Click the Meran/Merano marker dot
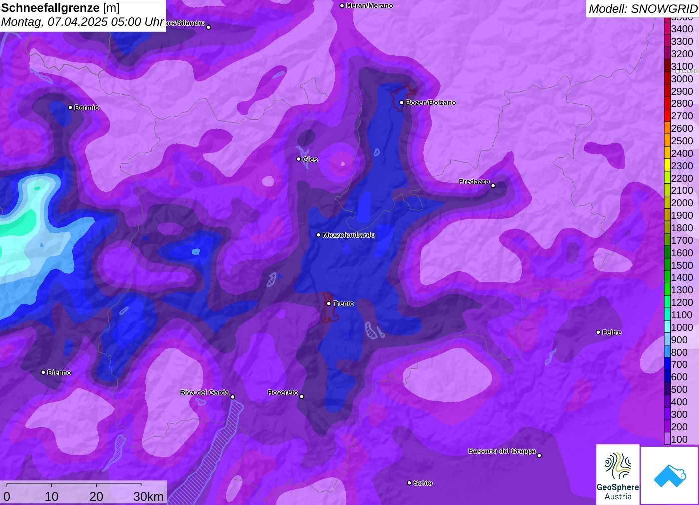This screenshot has height=505, width=699. (x=342, y=6)
